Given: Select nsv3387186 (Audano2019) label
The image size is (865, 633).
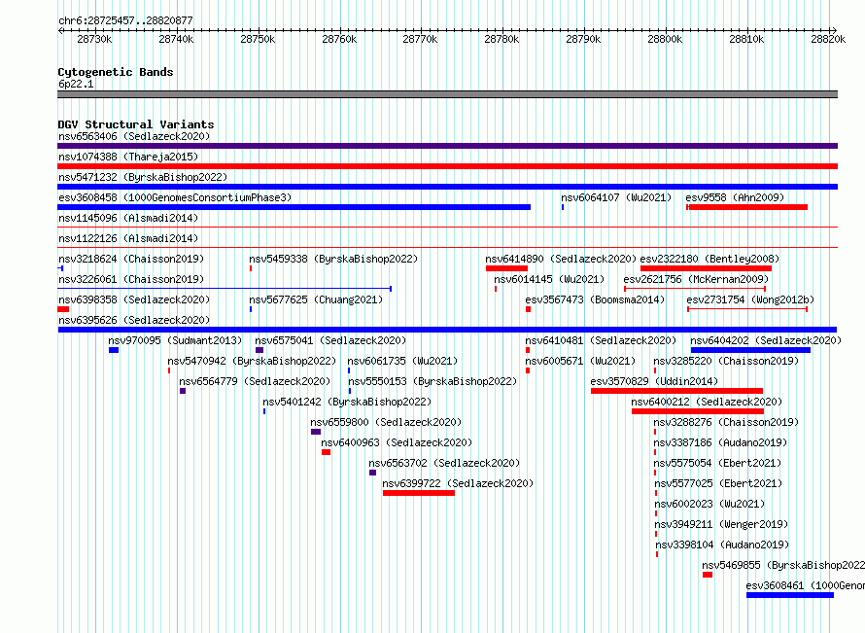Looking at the screenshot, I should pyautogui.click(x=720, y=442).
